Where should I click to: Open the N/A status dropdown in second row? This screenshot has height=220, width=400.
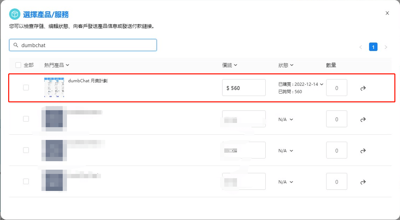(286, 119)
